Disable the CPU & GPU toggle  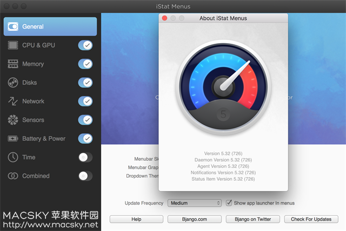(85, 45)
